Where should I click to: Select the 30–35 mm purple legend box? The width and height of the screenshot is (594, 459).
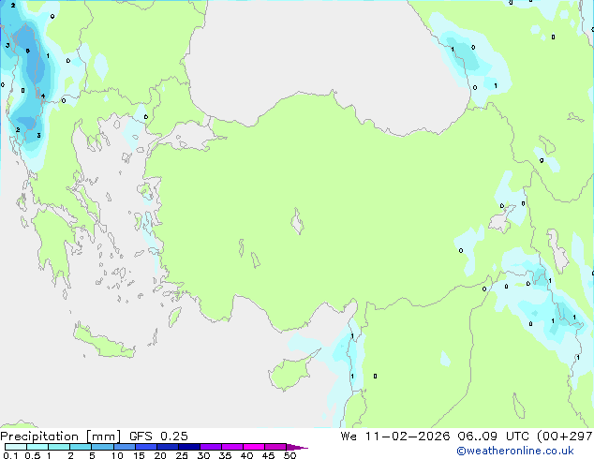(x=210, y=447)
